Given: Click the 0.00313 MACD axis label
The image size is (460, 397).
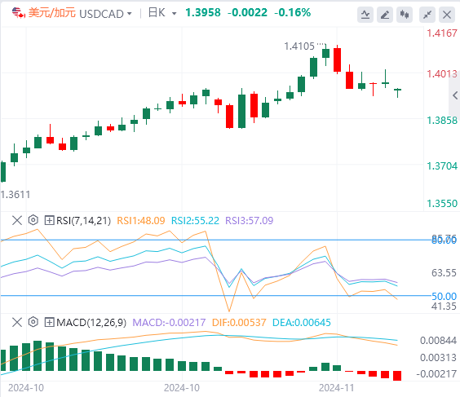Looking at the screenshot, I should pyautogui.click(x=438, y=357).
